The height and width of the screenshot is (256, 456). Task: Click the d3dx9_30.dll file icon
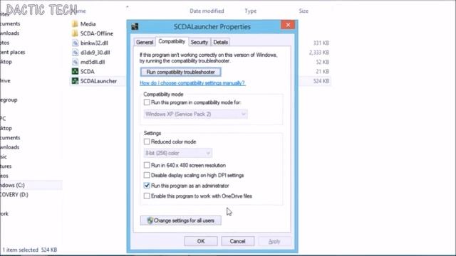(76, 53)
